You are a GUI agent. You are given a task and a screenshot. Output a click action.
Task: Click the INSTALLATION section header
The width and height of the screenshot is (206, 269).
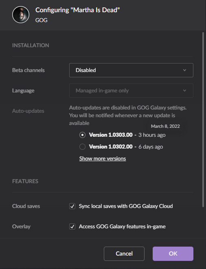[x=31, y=45]
